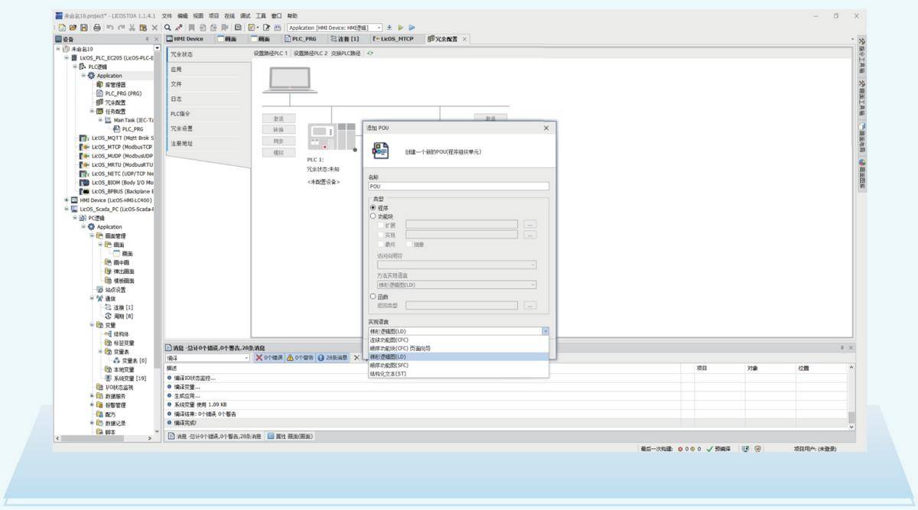Choose 结构化文本(ST) from the language list
Viewport: 918px width, 510px height.
click(389, 374)
